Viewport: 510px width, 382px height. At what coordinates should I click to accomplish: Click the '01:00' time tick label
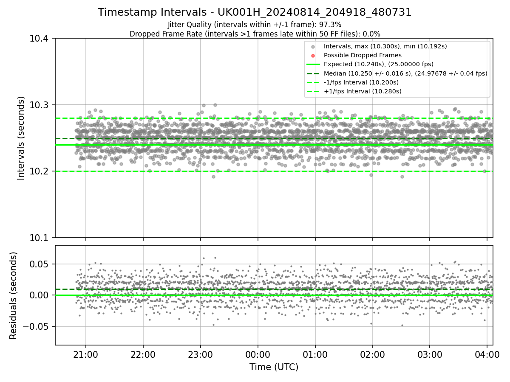point(315,354)
